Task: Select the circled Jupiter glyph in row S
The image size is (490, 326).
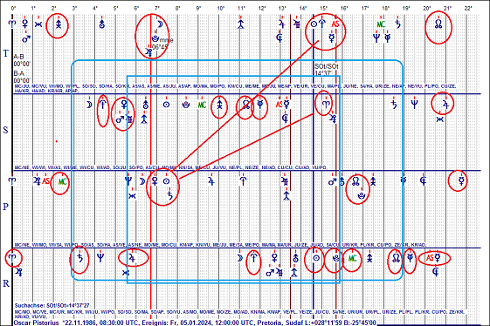Action: (445, 105)
